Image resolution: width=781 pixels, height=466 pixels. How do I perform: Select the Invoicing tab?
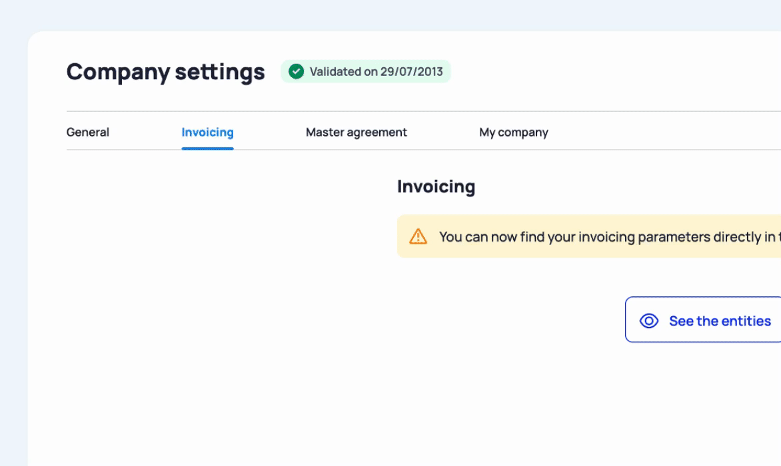point(207,132)
